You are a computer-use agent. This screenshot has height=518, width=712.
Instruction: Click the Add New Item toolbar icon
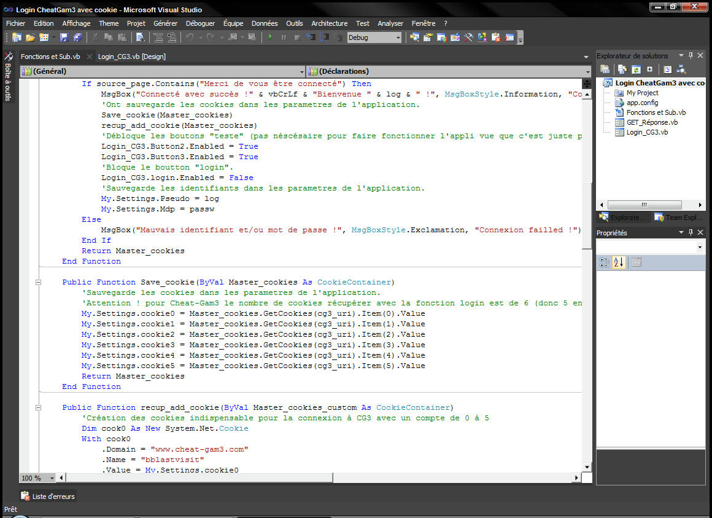coord(44,37)
